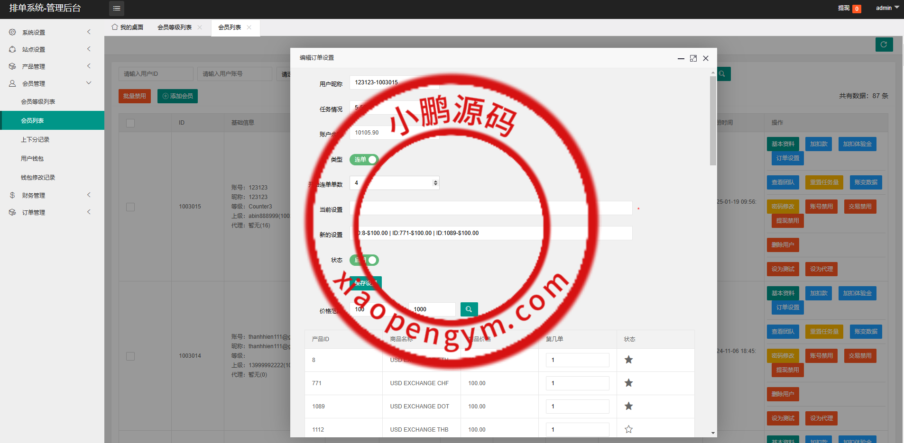Viewport: 904px width, 443px height.
Task: Click 第几单 input for product 1089
Action: (578, 407)
